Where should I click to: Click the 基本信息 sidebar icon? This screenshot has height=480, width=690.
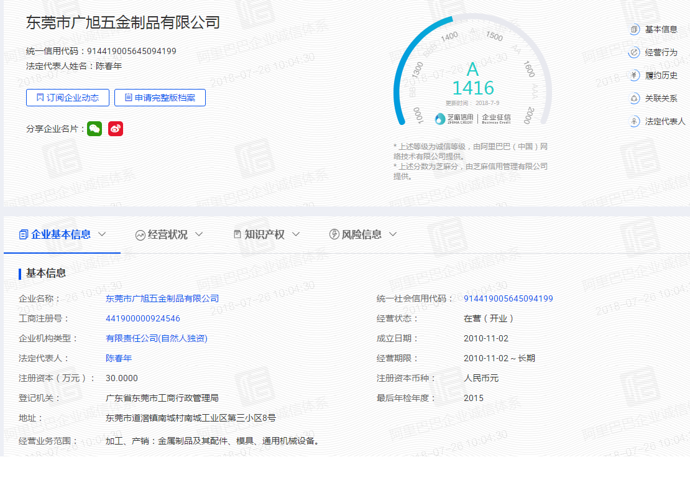634,29
